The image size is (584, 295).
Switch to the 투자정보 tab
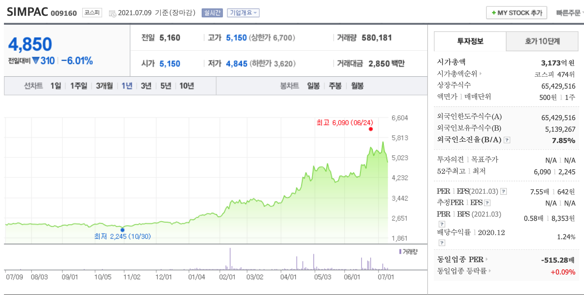point(470,41)
